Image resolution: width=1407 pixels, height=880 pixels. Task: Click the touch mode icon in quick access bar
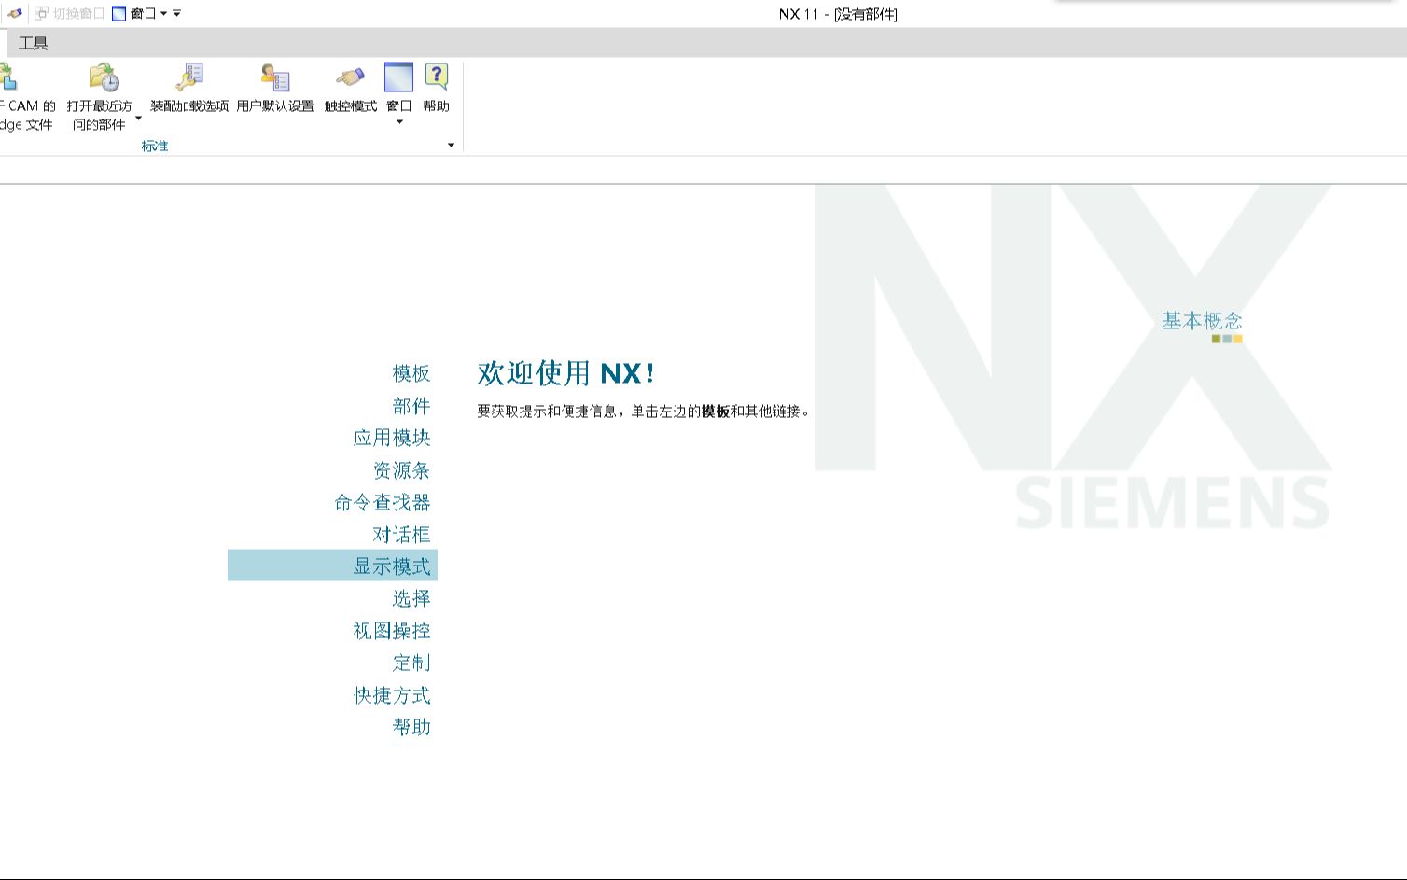click(x=14, y=13)
